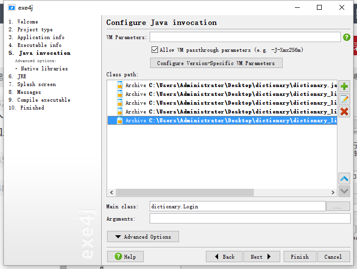Select second Archive class path row
357x269 pixels.
coord(222,94)
